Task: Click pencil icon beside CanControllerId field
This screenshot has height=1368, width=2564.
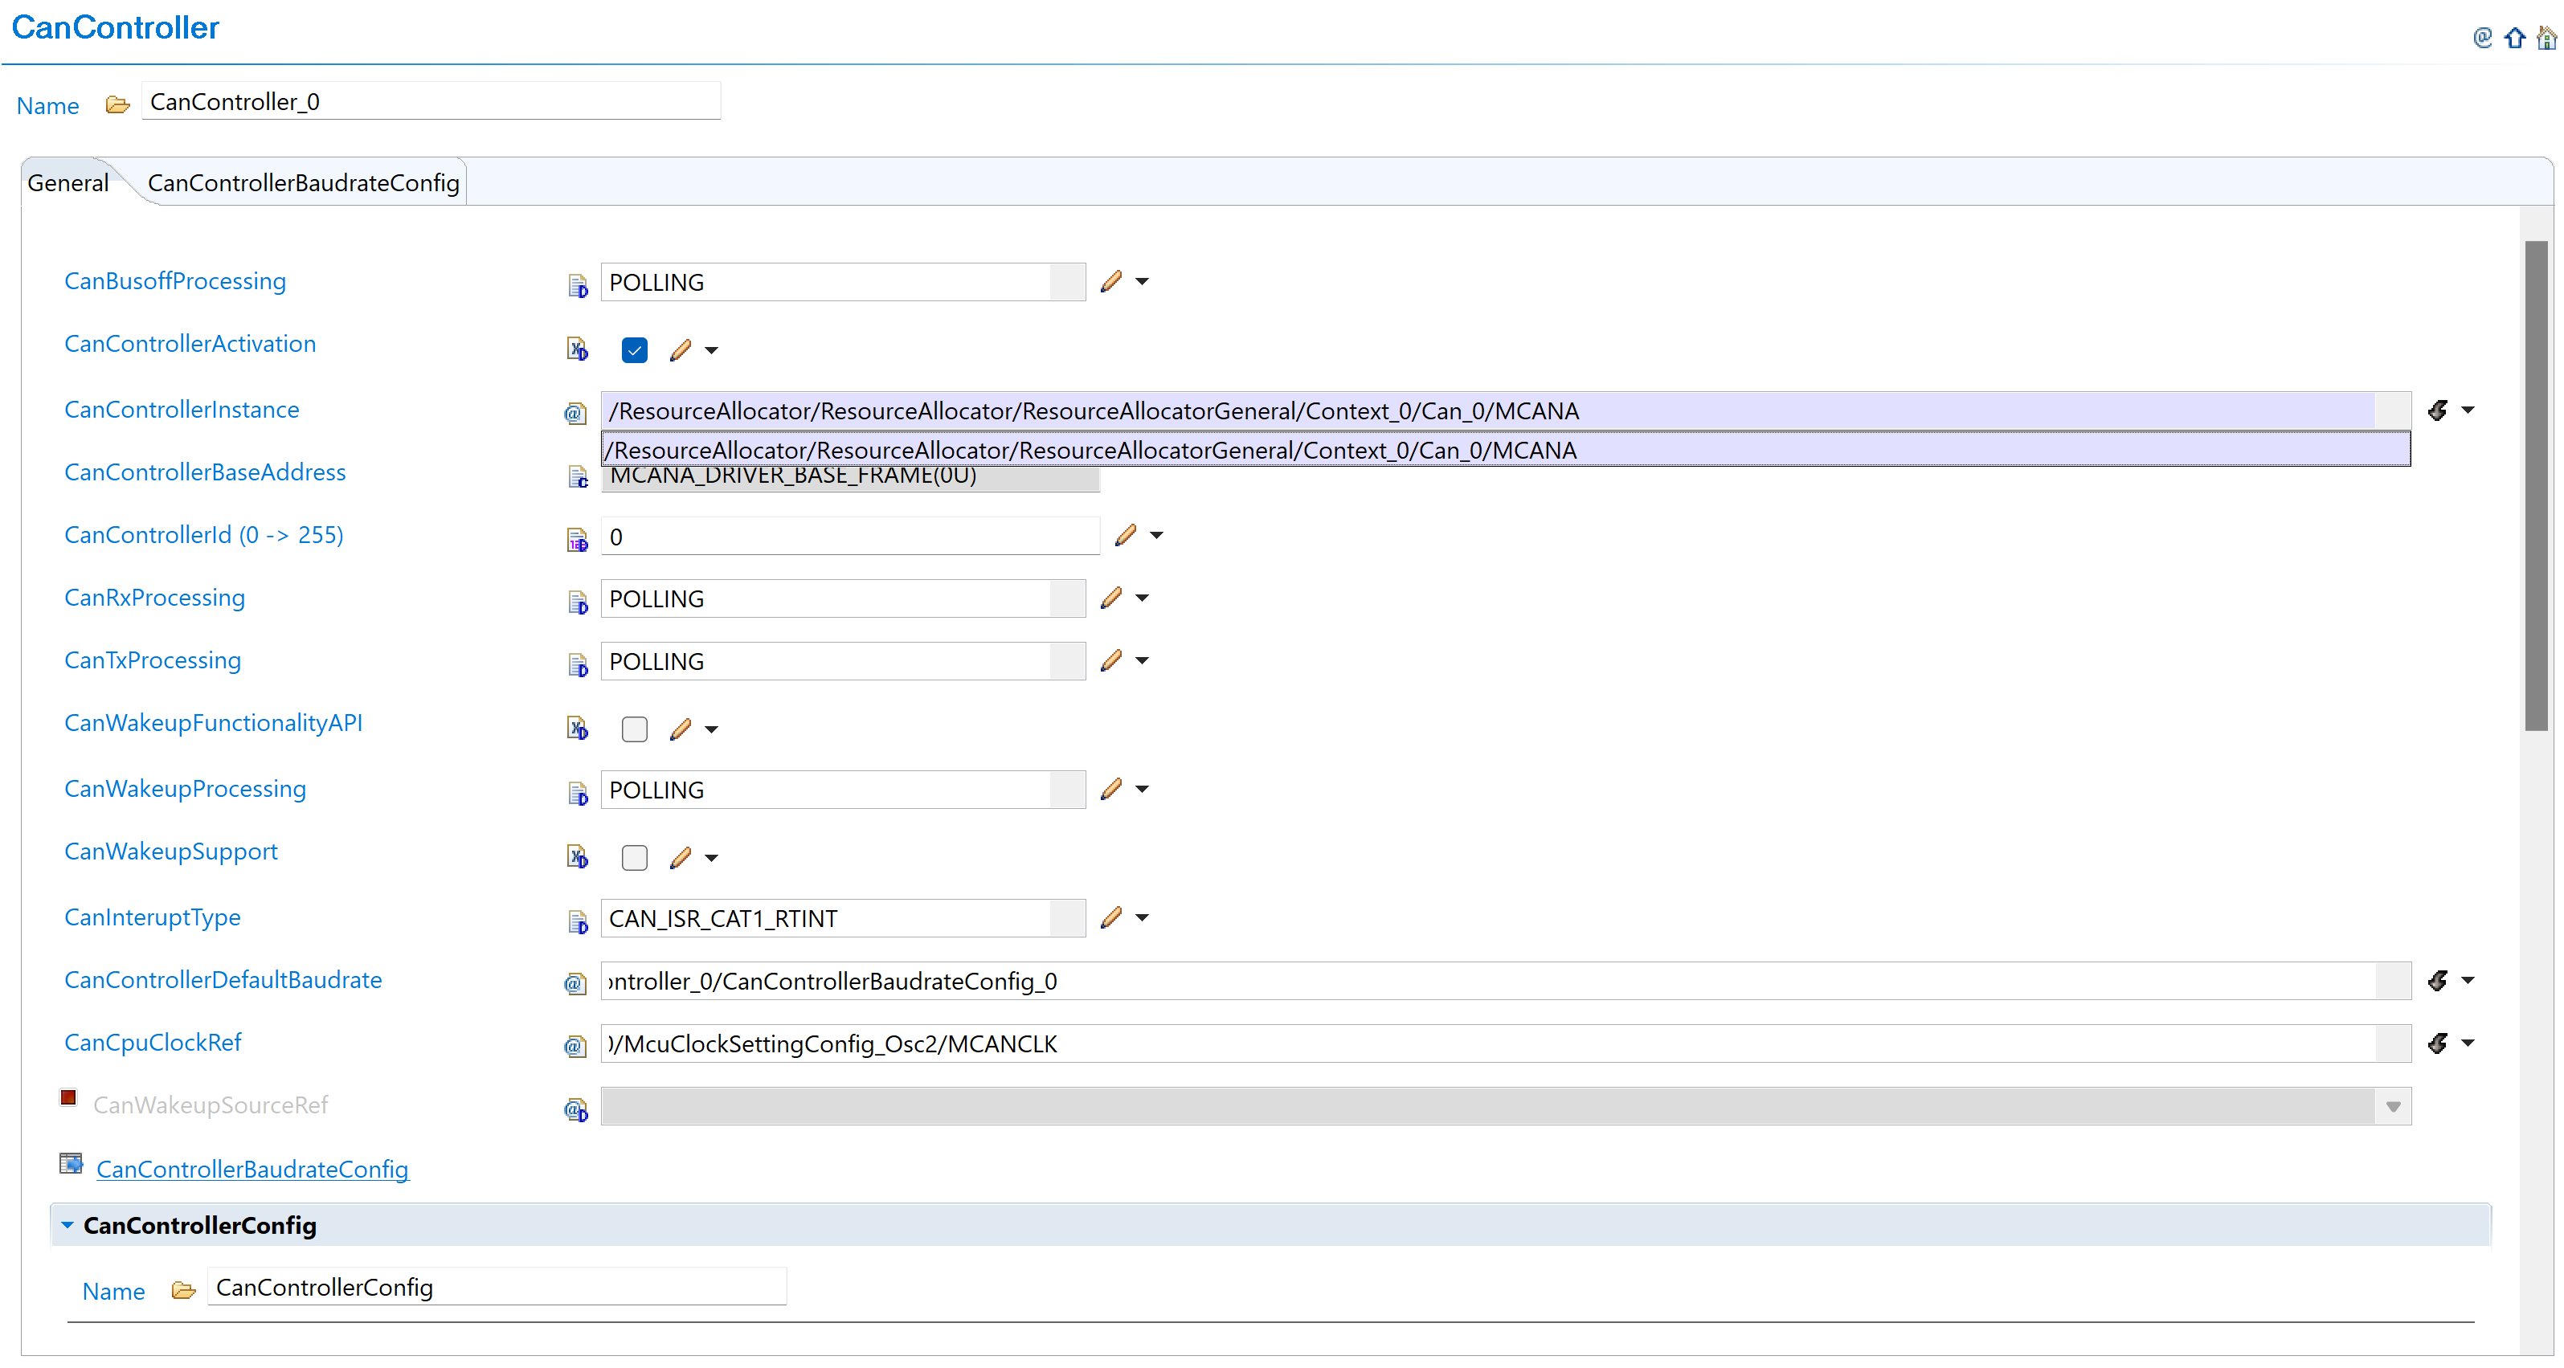Action: coord(1125,535)
